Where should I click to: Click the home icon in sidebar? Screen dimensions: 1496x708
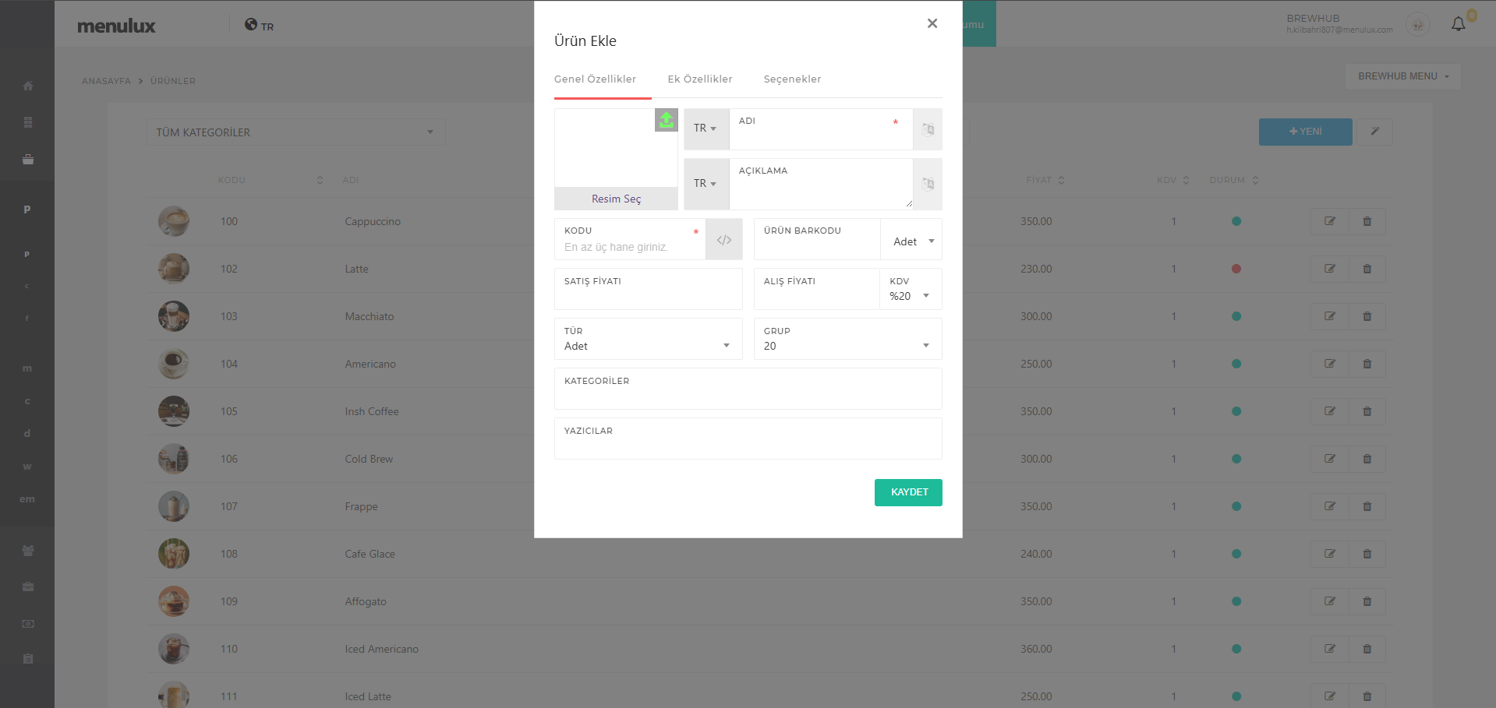28,86
